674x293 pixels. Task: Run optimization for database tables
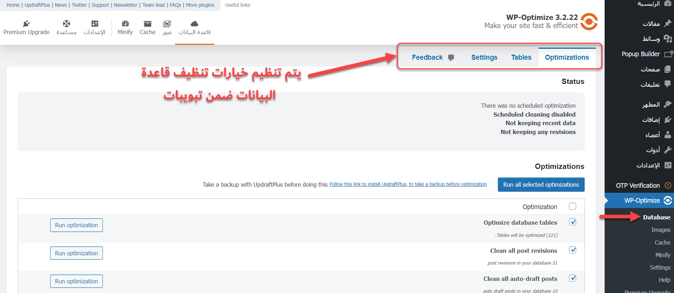[x=77, y=225]
